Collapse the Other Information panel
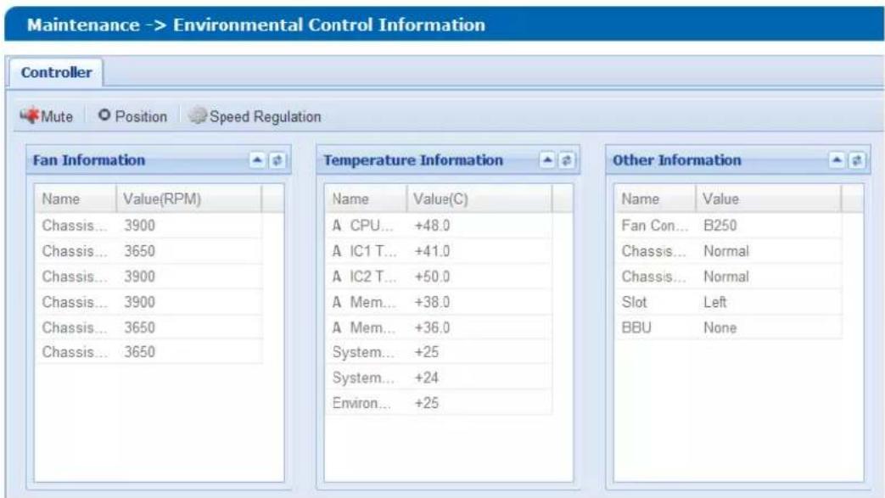This screenshot has height=498, width=885. [837, 160]
